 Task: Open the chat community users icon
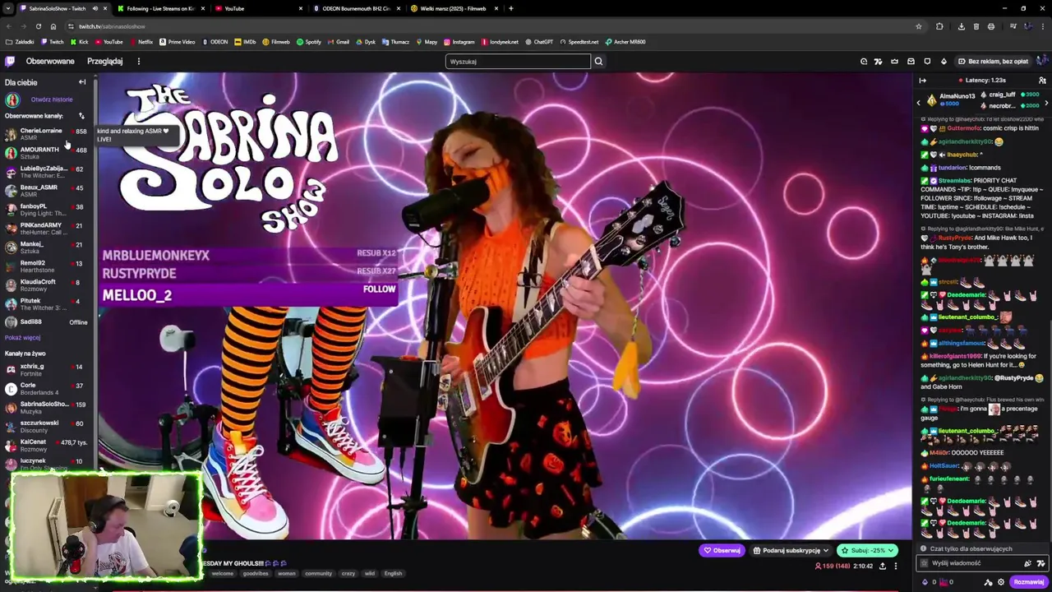1042,81
